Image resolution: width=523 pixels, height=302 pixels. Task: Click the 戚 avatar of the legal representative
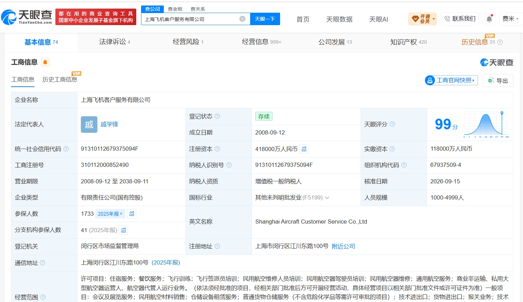pyautogui.click(x=89, y=125)
